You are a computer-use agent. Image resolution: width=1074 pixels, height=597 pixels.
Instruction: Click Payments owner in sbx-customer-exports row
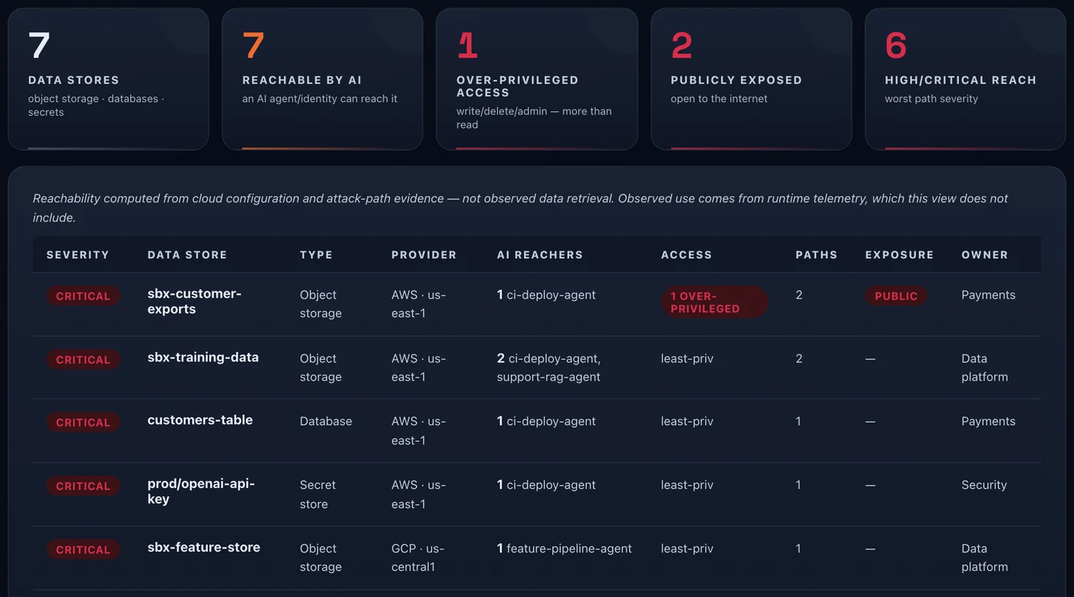tap(988, 295)
